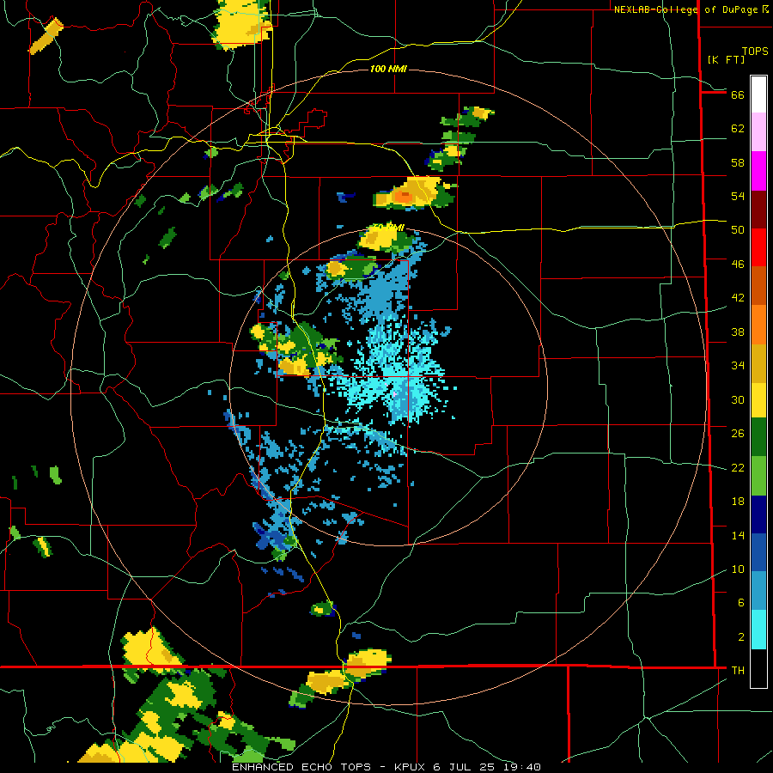773x773 pixels.
Task: Pick the magenta legend color band
Action: [758, 171]
